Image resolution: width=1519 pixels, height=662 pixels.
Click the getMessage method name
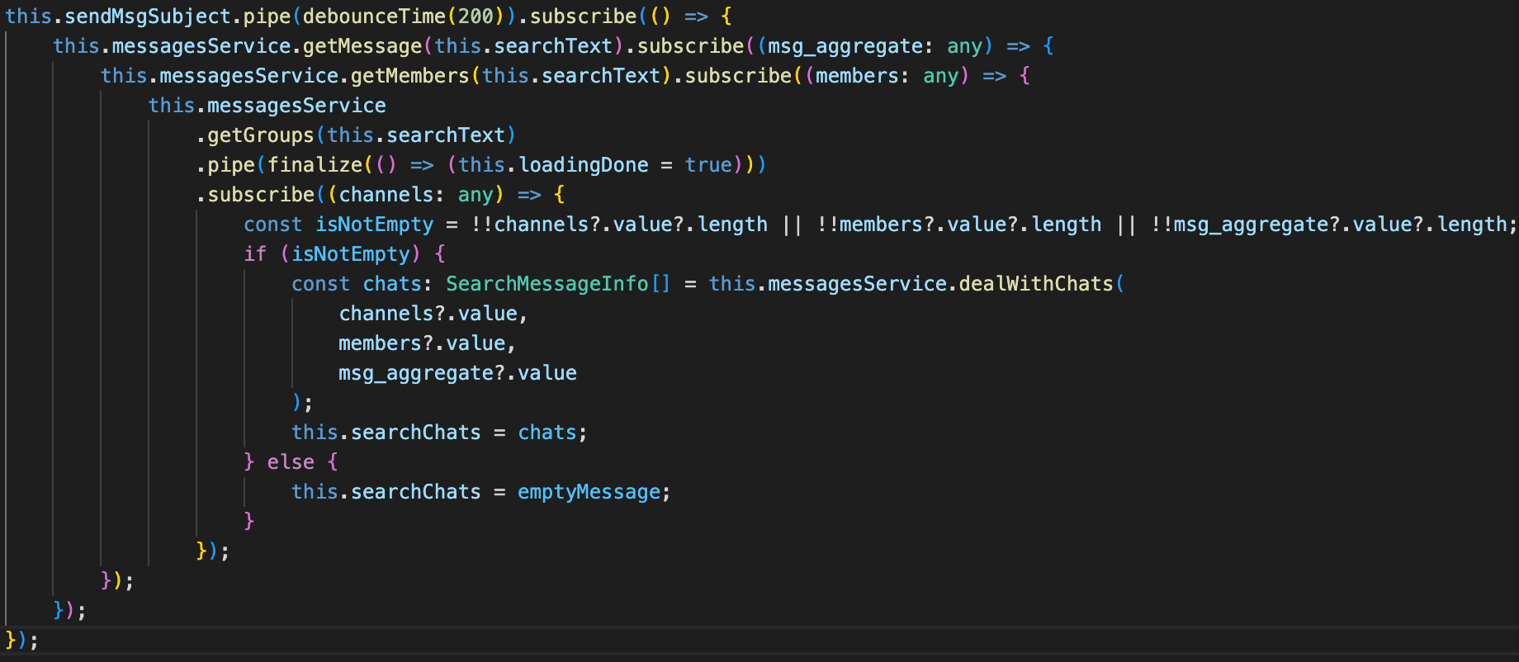point(362,46)
